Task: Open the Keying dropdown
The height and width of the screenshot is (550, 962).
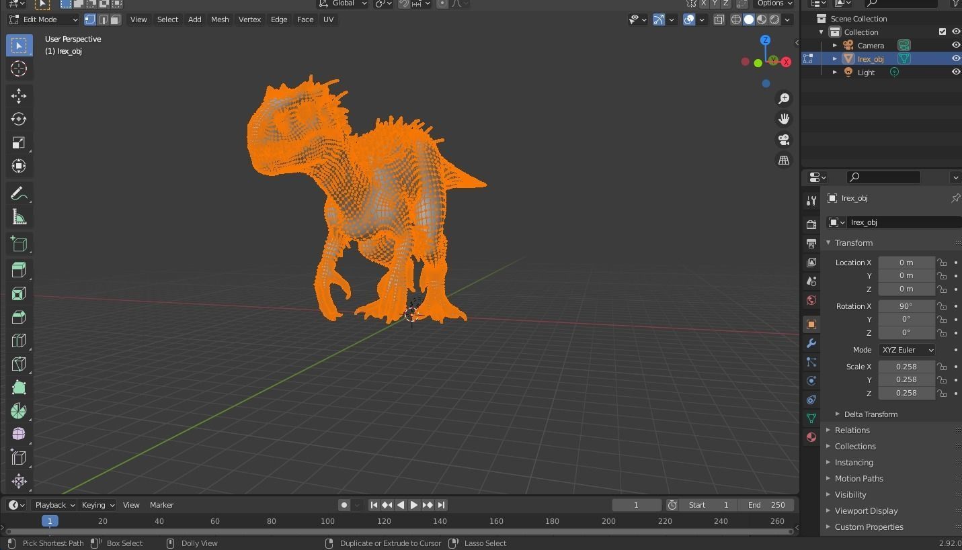Action: (98, 505)
